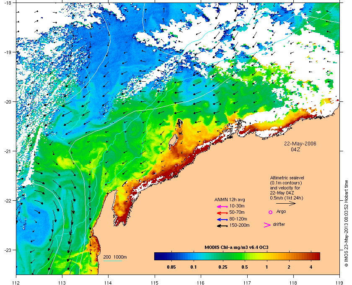Click the longitude axis label '114'
Screen dimensions: 352x285
108,282
